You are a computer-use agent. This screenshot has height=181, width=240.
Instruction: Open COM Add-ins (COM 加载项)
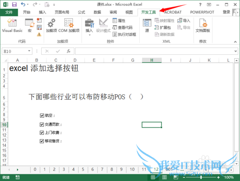point(69,26)
